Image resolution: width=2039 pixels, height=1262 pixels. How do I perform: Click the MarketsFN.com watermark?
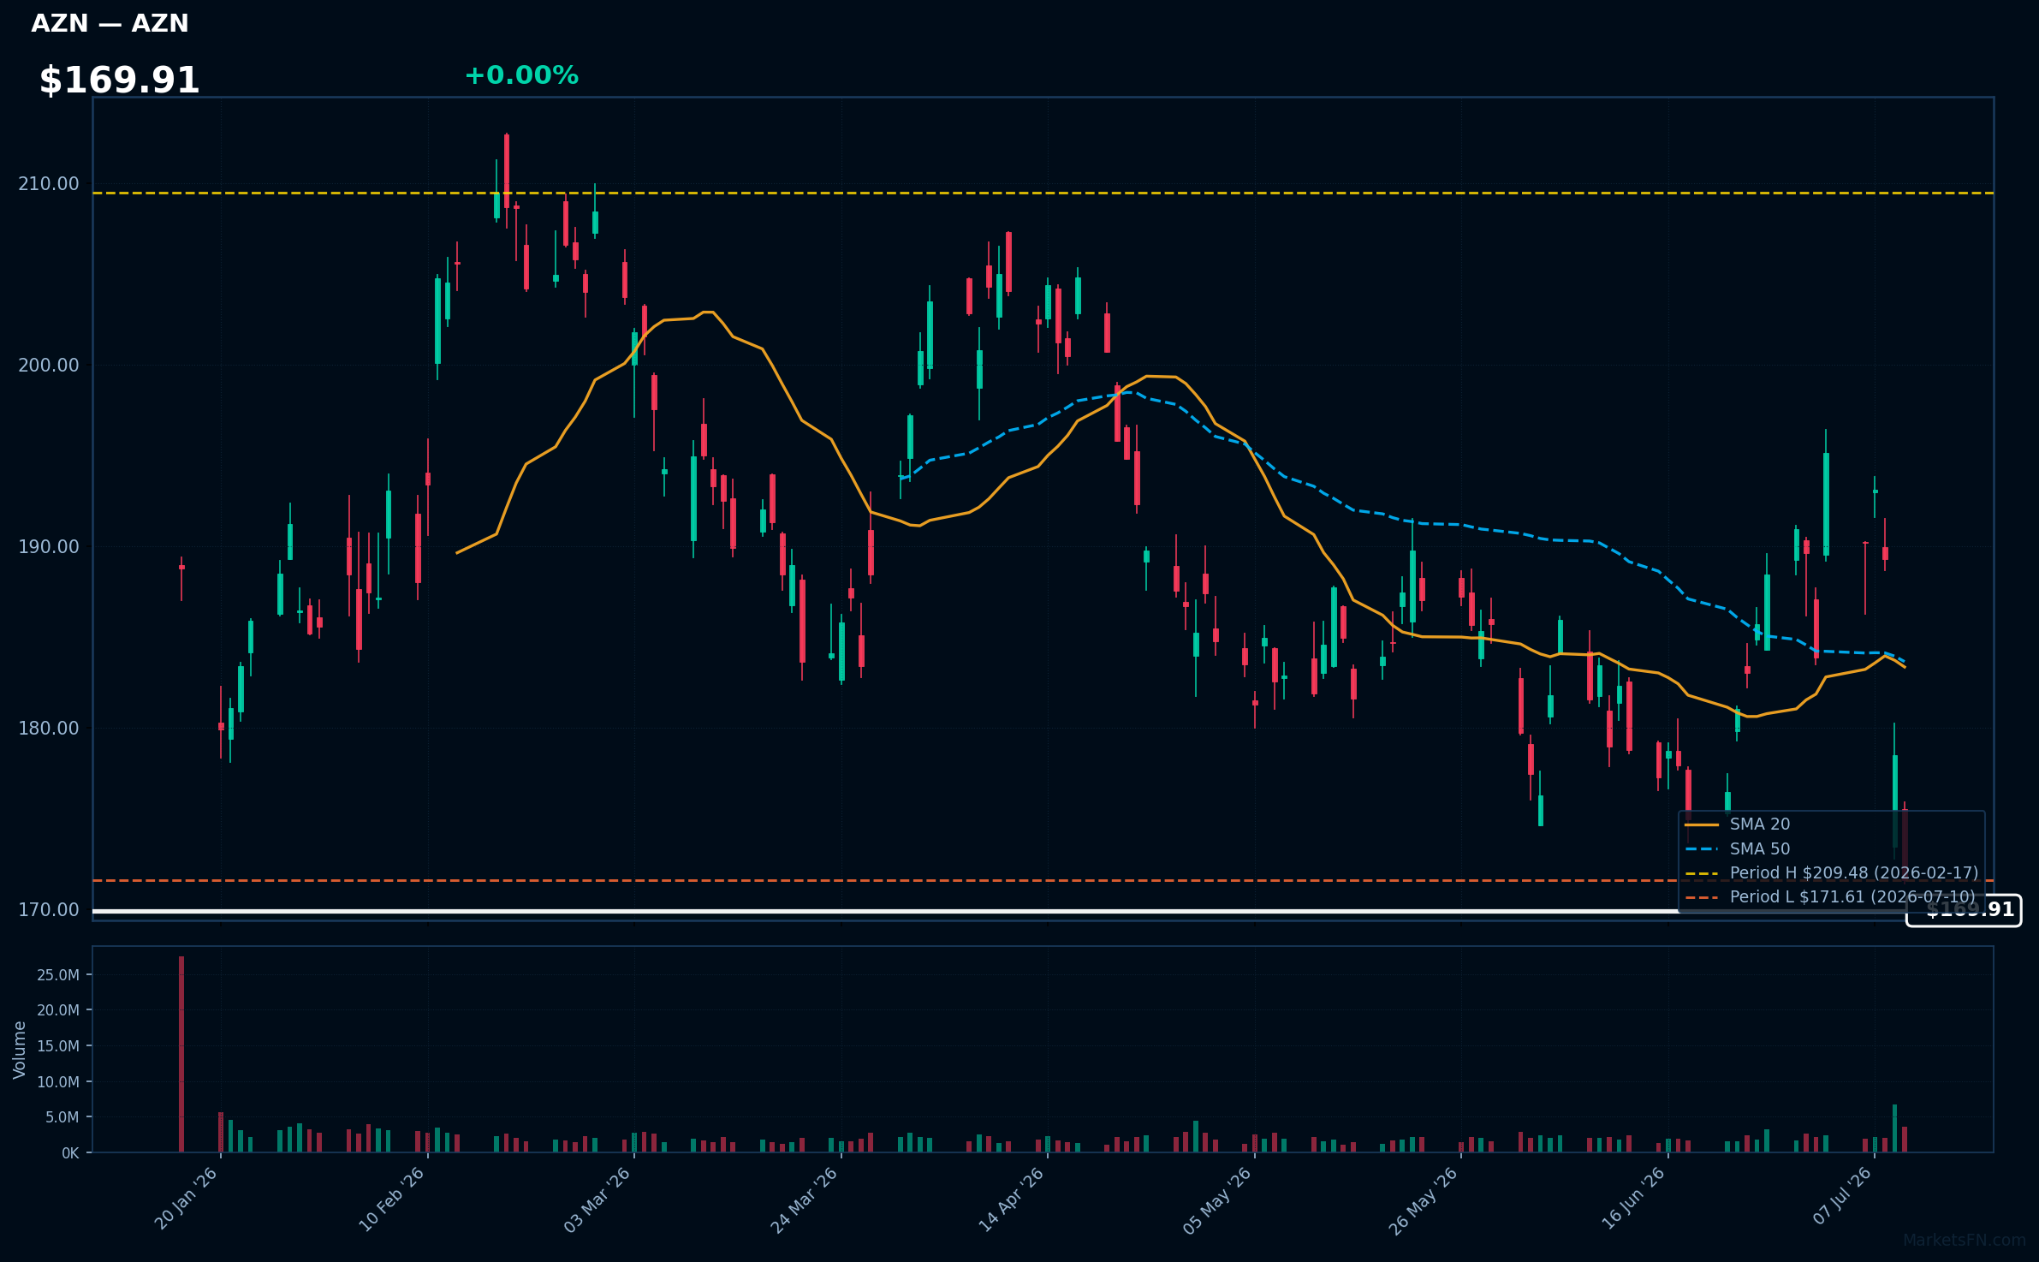[x=1964, y=1241]
